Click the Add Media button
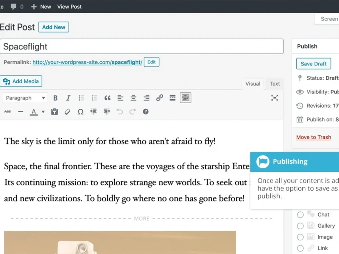 click(x=21, y=81)
